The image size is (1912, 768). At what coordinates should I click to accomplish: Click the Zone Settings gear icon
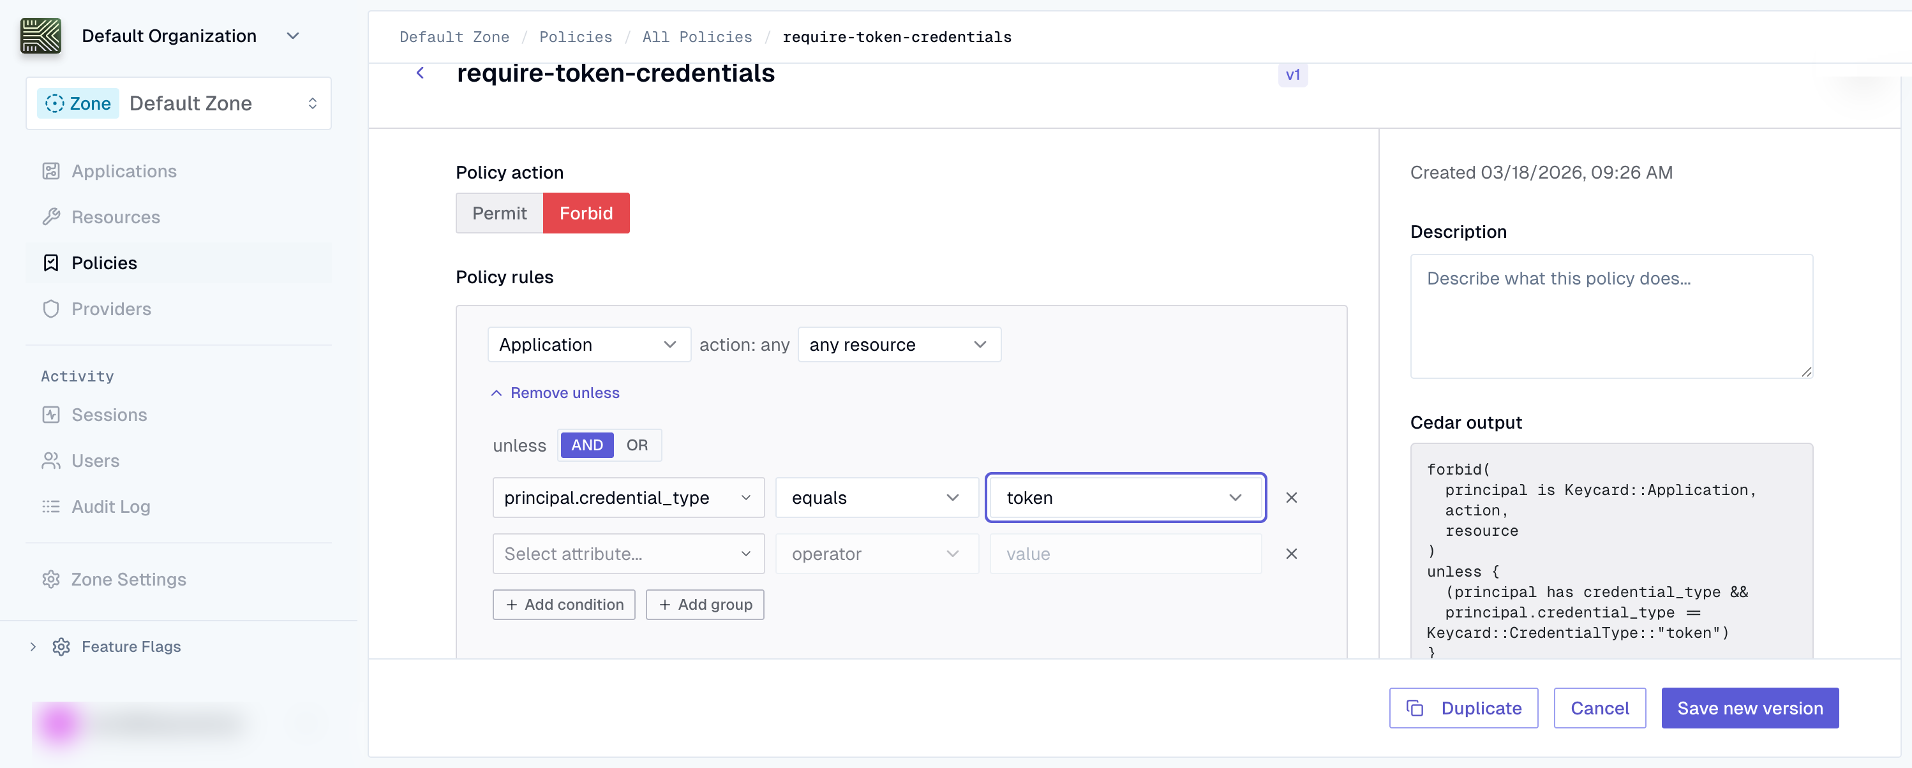coord(50,580)
